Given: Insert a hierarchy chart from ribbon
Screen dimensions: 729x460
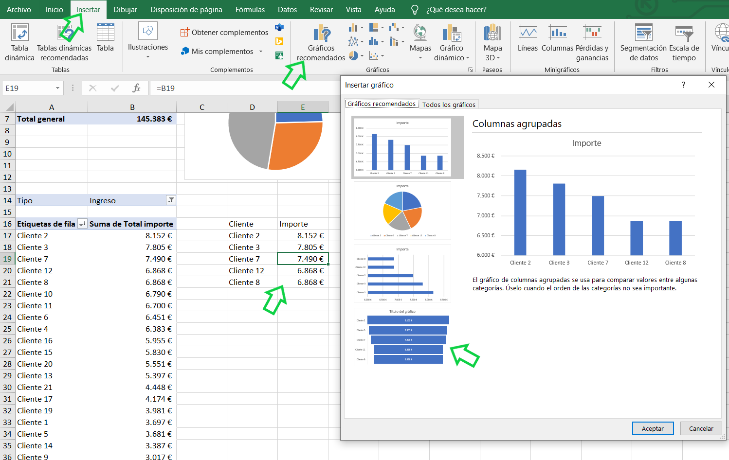Looking at the screenshot, I should coord(376,28).
